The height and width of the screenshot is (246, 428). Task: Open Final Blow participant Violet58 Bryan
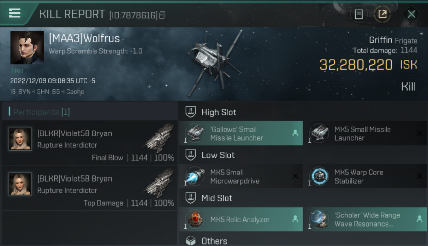[x=89, y=143]
